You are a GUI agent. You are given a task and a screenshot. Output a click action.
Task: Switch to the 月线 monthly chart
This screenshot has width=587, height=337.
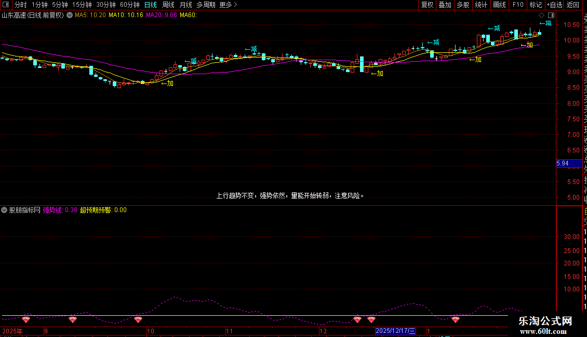185,5
